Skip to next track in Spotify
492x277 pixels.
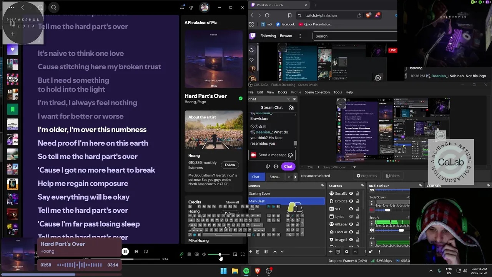(136, 251)
